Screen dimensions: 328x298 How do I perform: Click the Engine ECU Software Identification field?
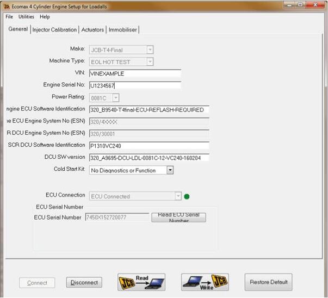[x=149, y=110]
